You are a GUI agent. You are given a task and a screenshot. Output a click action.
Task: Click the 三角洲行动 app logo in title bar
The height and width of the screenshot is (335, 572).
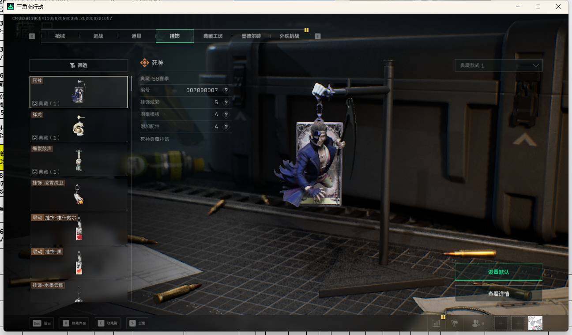tap(11, 7)
